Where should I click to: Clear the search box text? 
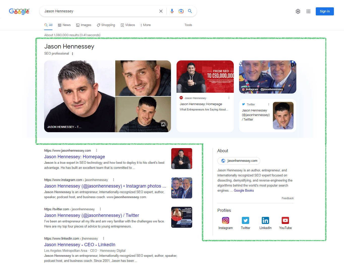click(x=161, y=11)
